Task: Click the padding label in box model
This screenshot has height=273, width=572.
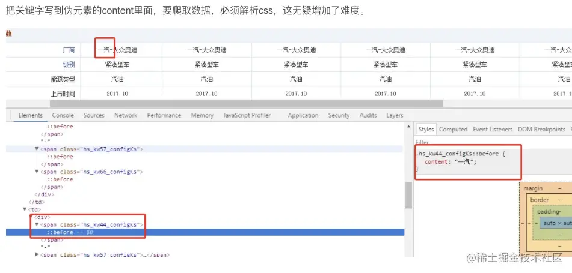Action: click(x=548, y=211)
